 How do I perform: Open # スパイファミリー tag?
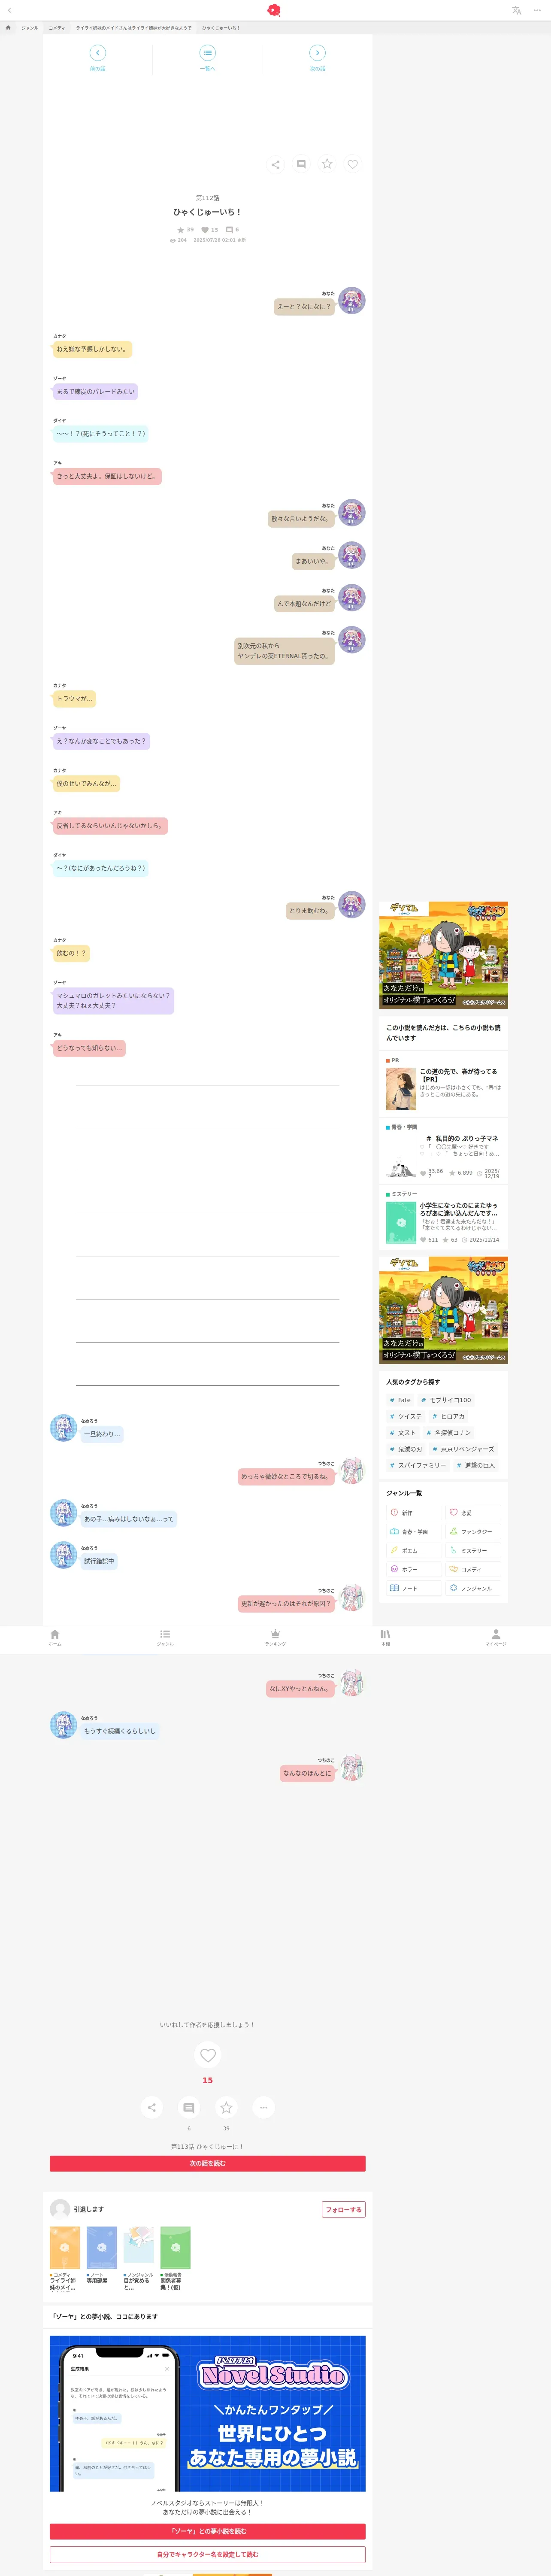[418, 1465]
